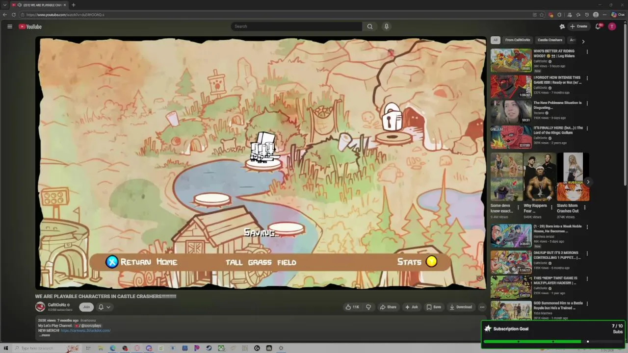Screen dimensions: 628x353
Task: Open menu for 'Some devs knew exact...' short
Action: pyautogui.click(x=518, y=207)
